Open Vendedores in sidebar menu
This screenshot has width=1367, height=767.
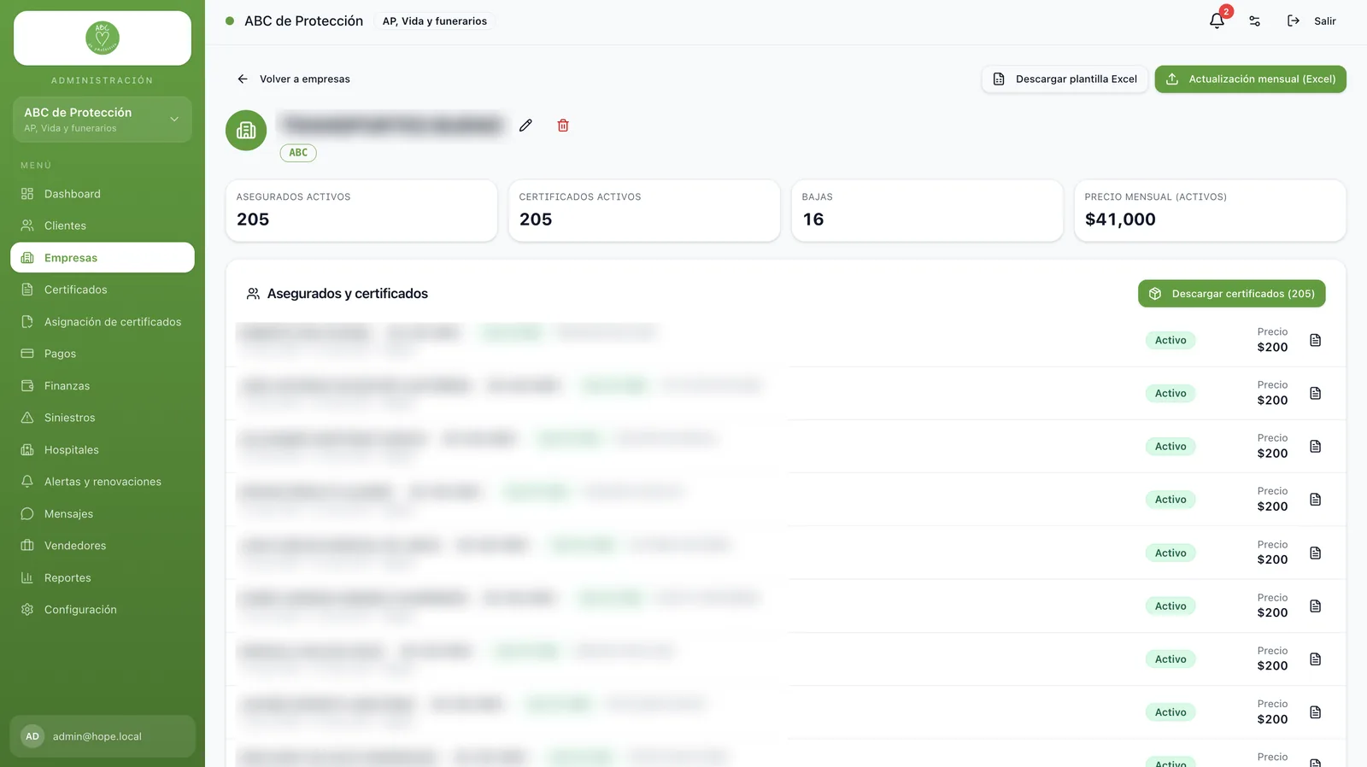pyautogui.click(x=103, y=546)
